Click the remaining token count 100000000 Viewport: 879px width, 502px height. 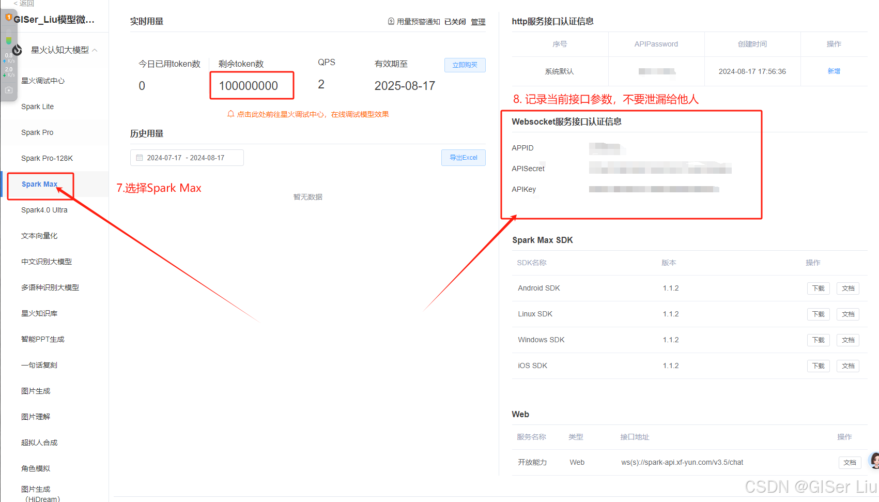click(249, 86)
